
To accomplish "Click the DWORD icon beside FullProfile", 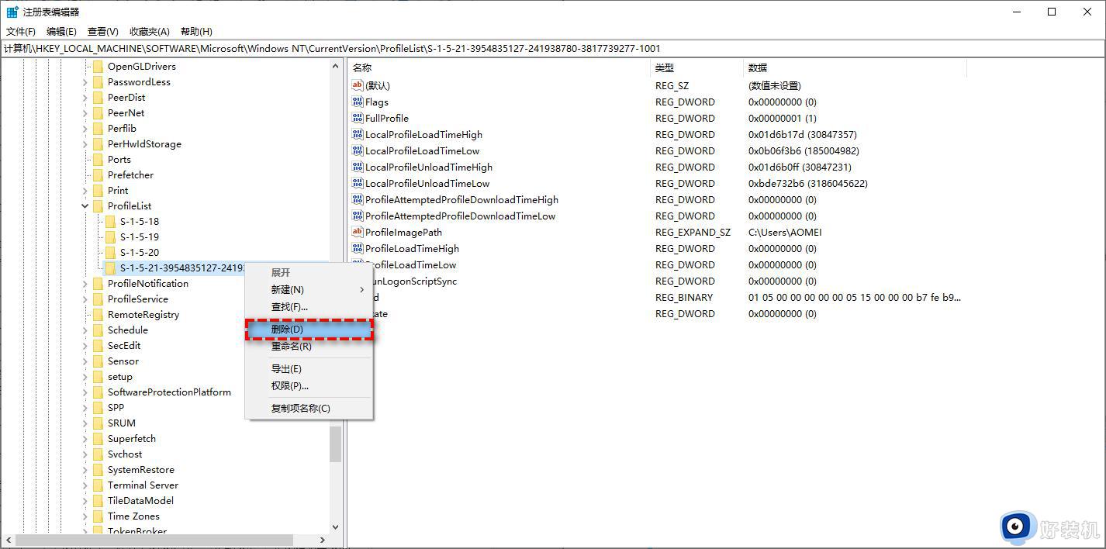I will point(358,118).
